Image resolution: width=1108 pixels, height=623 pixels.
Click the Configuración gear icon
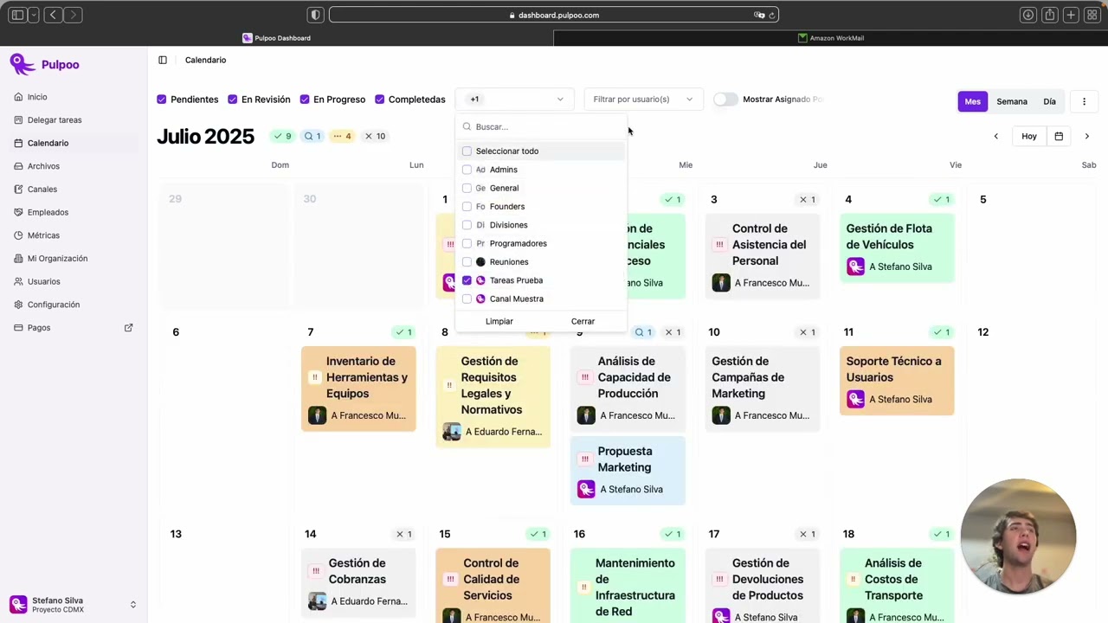(19, 305)
